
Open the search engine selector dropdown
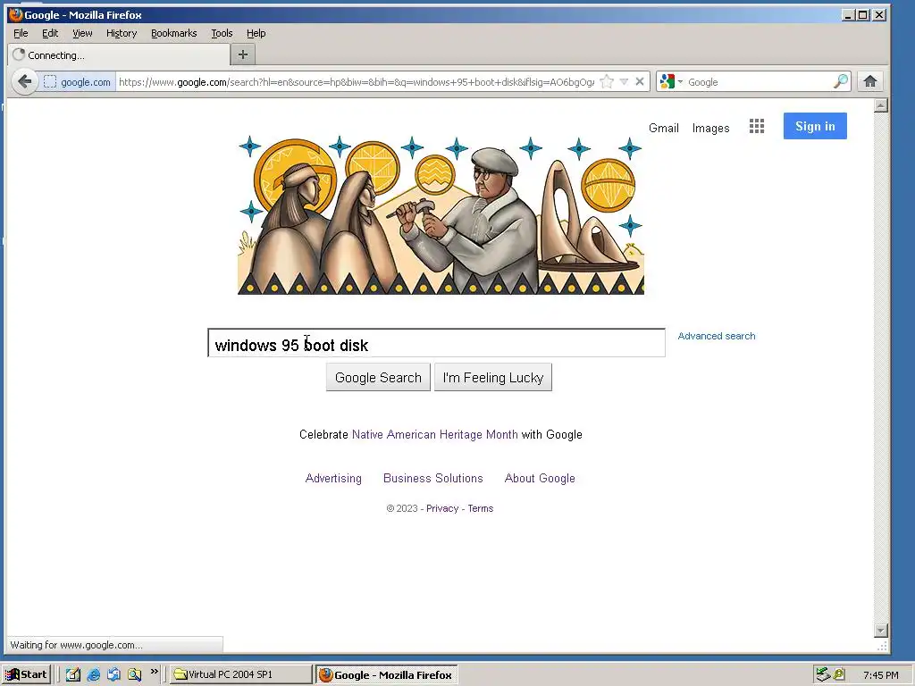point(671,81)
